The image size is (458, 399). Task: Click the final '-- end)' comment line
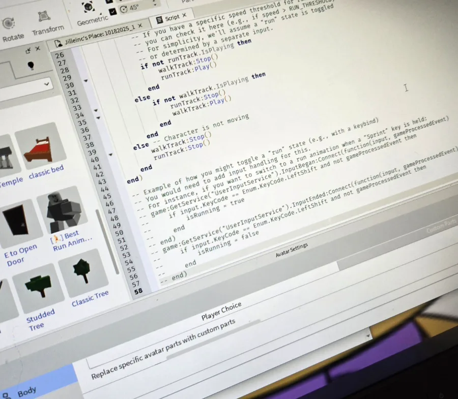click(x=174, y=278)
